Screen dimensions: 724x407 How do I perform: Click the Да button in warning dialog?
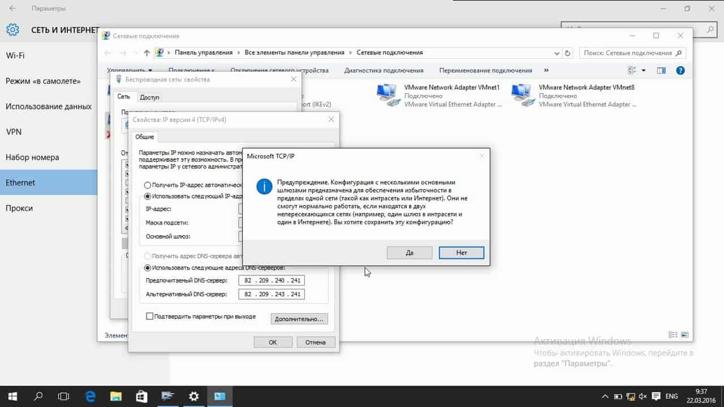pyautogui.click(x=410, y=253)
